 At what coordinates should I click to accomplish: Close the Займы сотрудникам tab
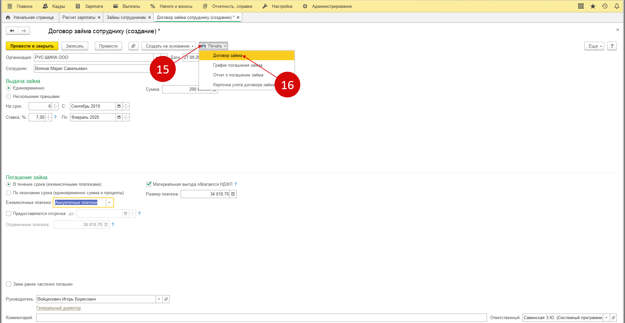click(149, 17)
